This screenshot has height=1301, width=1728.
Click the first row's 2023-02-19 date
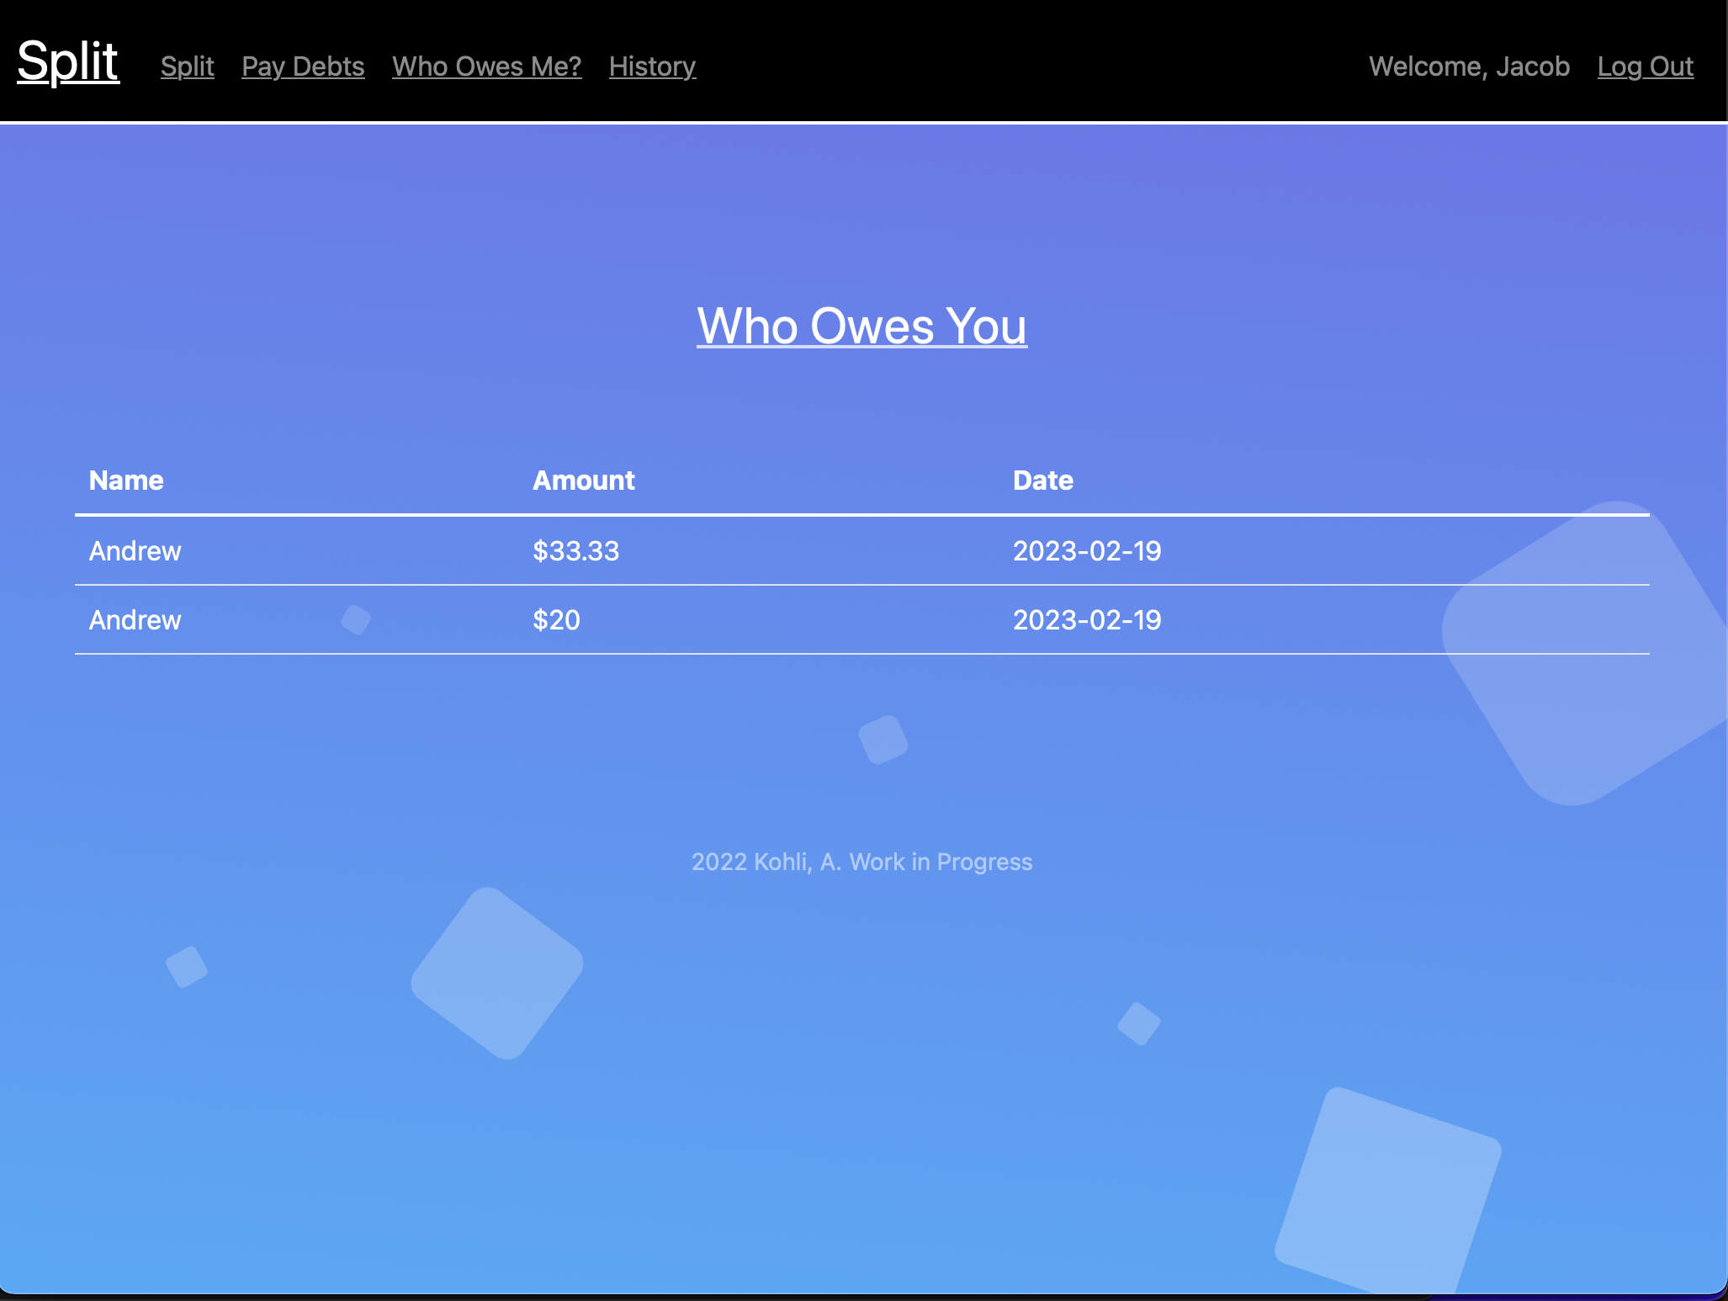pos(1086,551)
